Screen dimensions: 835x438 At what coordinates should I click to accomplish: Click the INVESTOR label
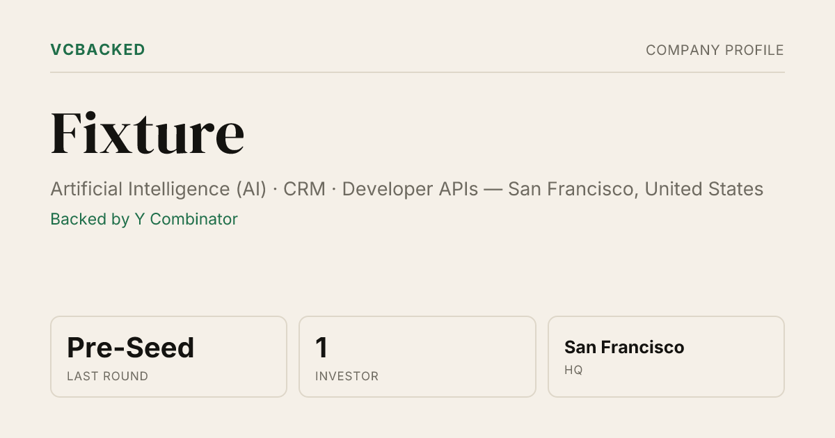(x=347, y=376)
